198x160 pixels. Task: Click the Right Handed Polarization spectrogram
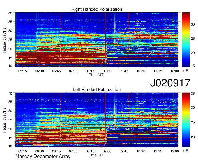pos(97,40)
